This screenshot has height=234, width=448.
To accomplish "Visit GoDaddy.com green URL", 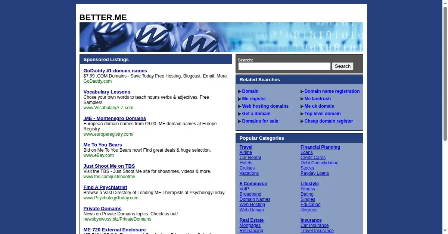I will click(x=97, y=81).
